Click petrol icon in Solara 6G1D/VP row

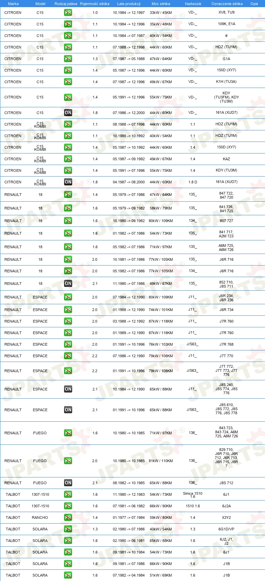(68, 529)
